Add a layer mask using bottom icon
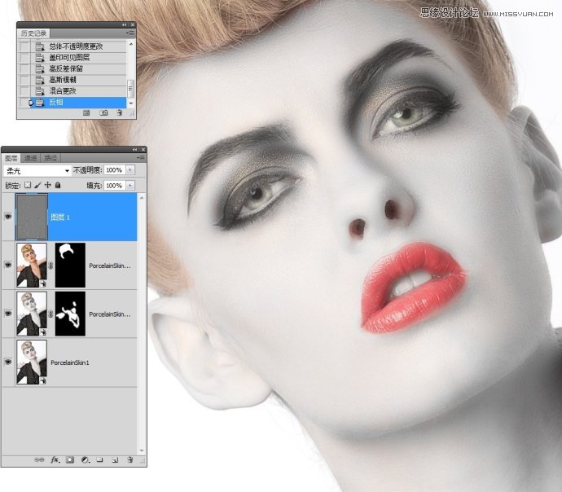 [x=70, y=460]
